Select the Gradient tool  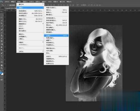(x=2, y=44)
